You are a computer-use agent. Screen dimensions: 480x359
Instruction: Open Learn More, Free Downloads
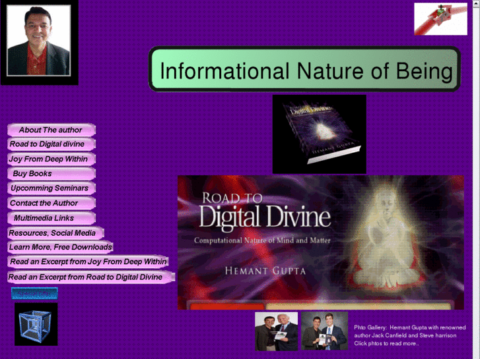60,247
